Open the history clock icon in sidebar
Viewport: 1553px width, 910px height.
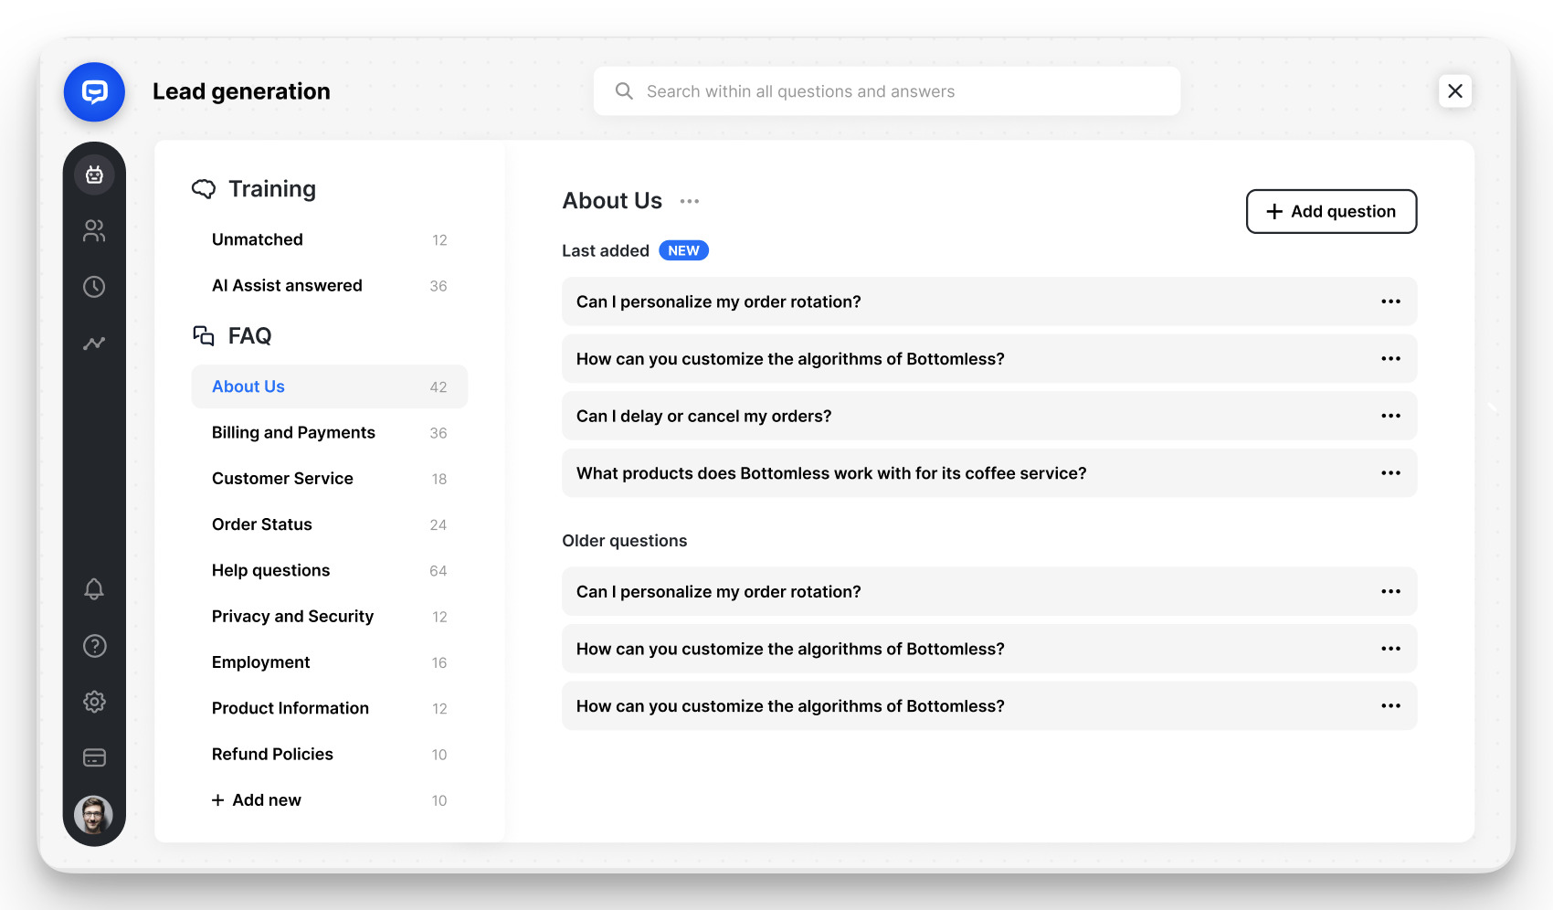[94, 287]
